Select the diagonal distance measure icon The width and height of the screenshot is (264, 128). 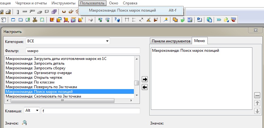(141, 20)
